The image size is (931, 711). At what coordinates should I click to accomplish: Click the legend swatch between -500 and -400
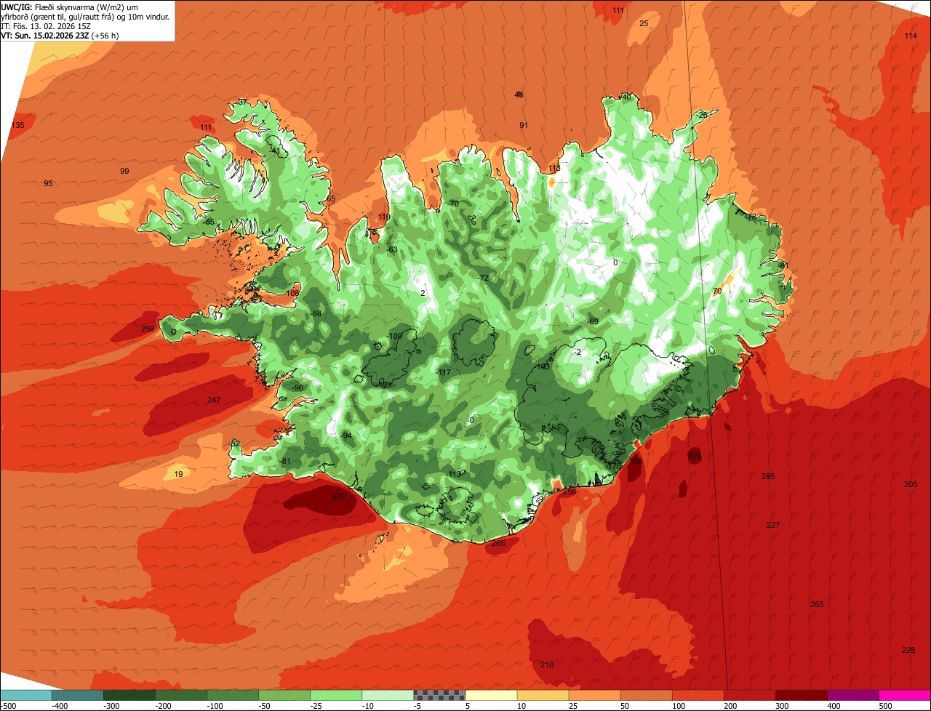tap(25, 695)
